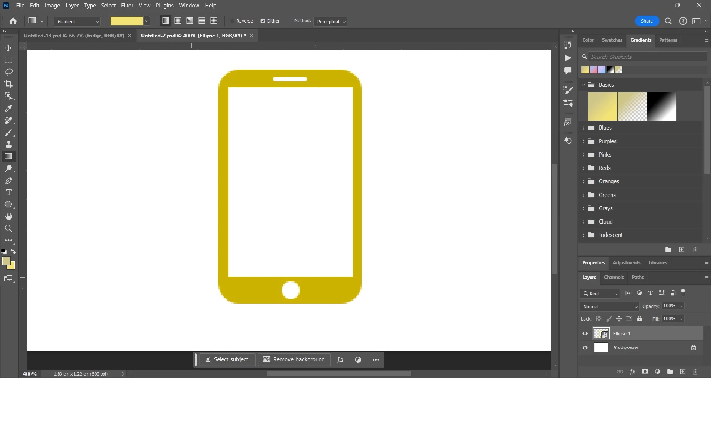Select the Clone Stamp tool
The height and width of the screenshot is (446, 711).
[9, 144]
